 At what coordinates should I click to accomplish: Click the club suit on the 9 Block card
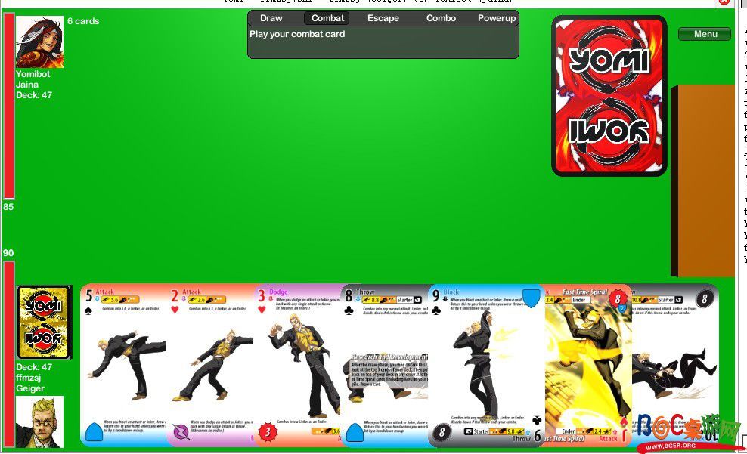(436, 310)
